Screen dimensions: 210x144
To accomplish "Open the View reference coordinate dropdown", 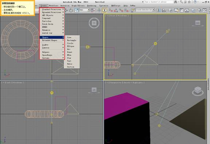I will 84,10.
